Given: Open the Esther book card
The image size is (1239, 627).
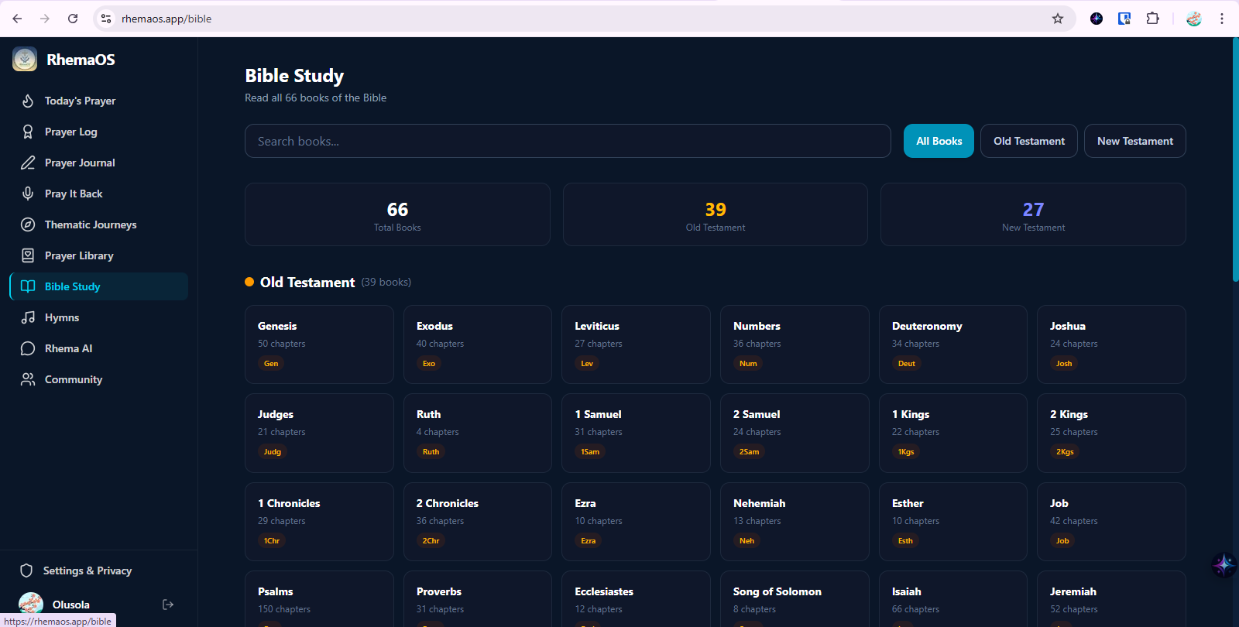Looking at the screenshot, I should [x=953, y=522].
